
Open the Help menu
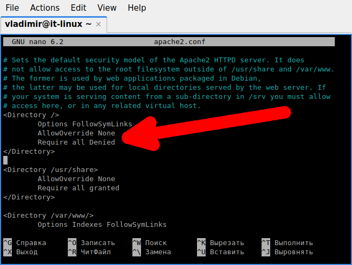click(x=137, y=8)
